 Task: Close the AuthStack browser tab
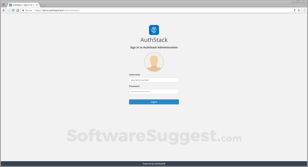point(37,5)
